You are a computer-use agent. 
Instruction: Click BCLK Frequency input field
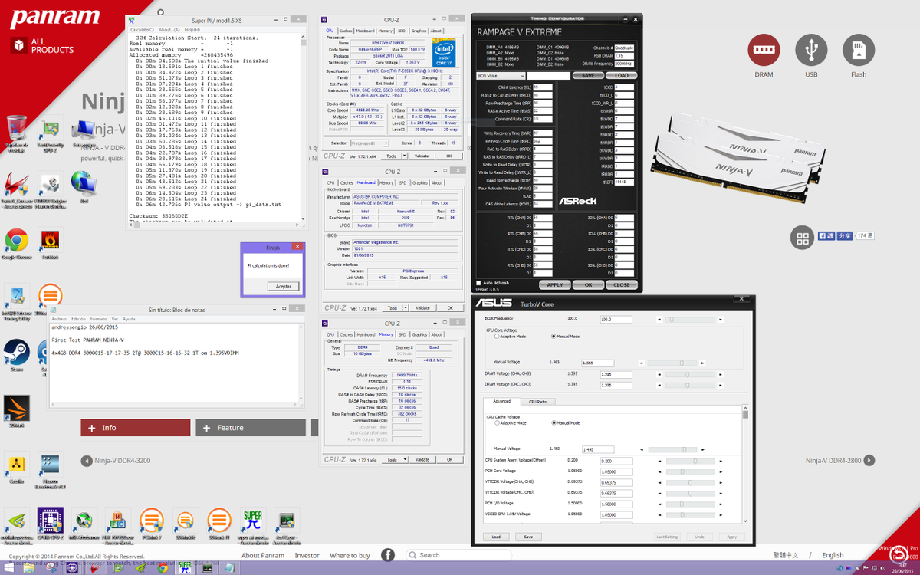coord(616,319)
